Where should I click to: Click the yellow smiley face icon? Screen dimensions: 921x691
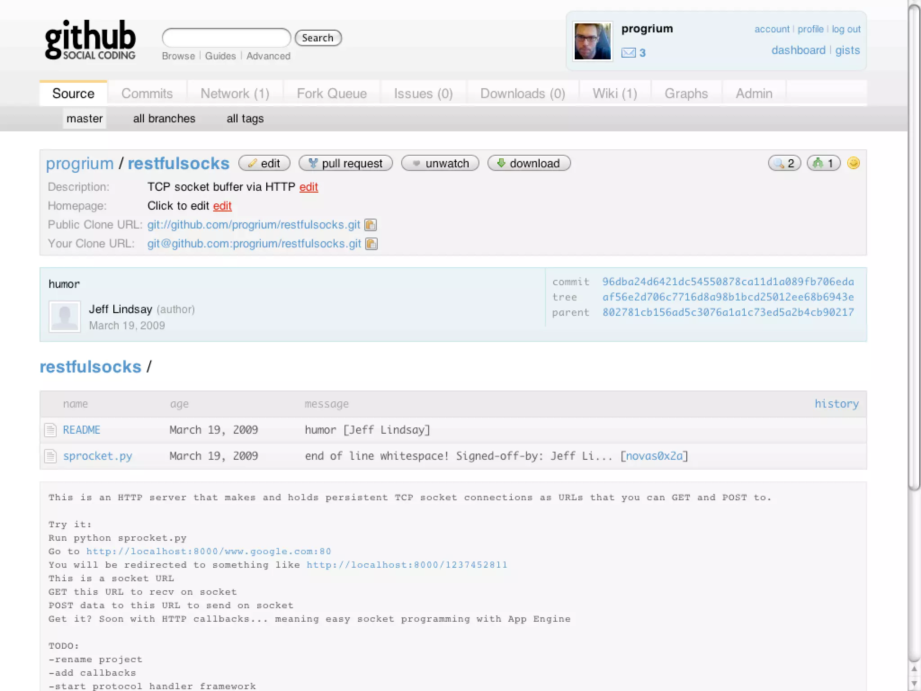coord(853,163)
